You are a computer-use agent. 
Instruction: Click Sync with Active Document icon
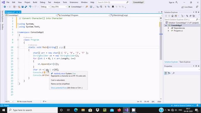pos(187,16)
